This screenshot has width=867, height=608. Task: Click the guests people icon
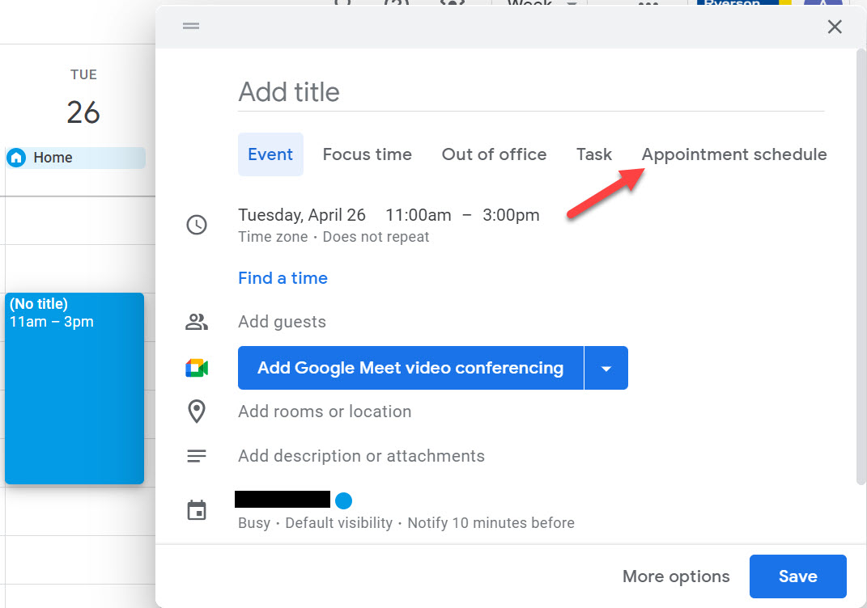197,322
